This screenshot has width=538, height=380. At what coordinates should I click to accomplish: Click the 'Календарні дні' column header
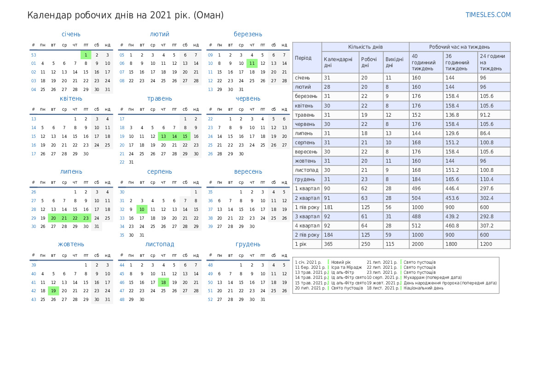point(341,62)
